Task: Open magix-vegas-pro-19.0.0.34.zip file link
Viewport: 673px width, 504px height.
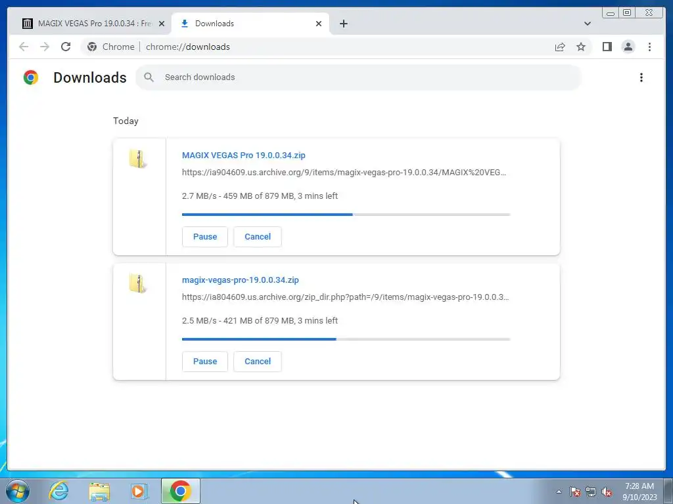Action: [241, 280]
